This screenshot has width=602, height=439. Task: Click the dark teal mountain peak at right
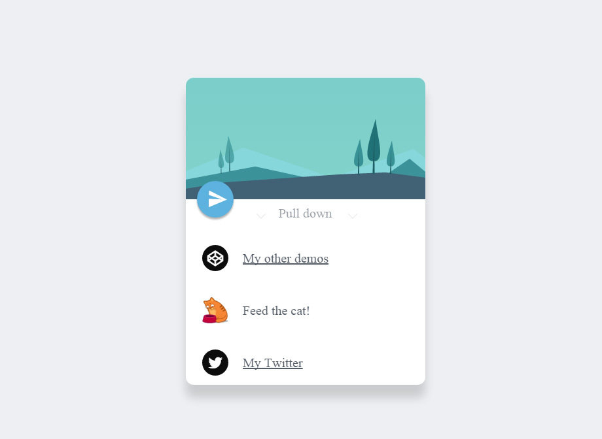click(x=410, y=168)
